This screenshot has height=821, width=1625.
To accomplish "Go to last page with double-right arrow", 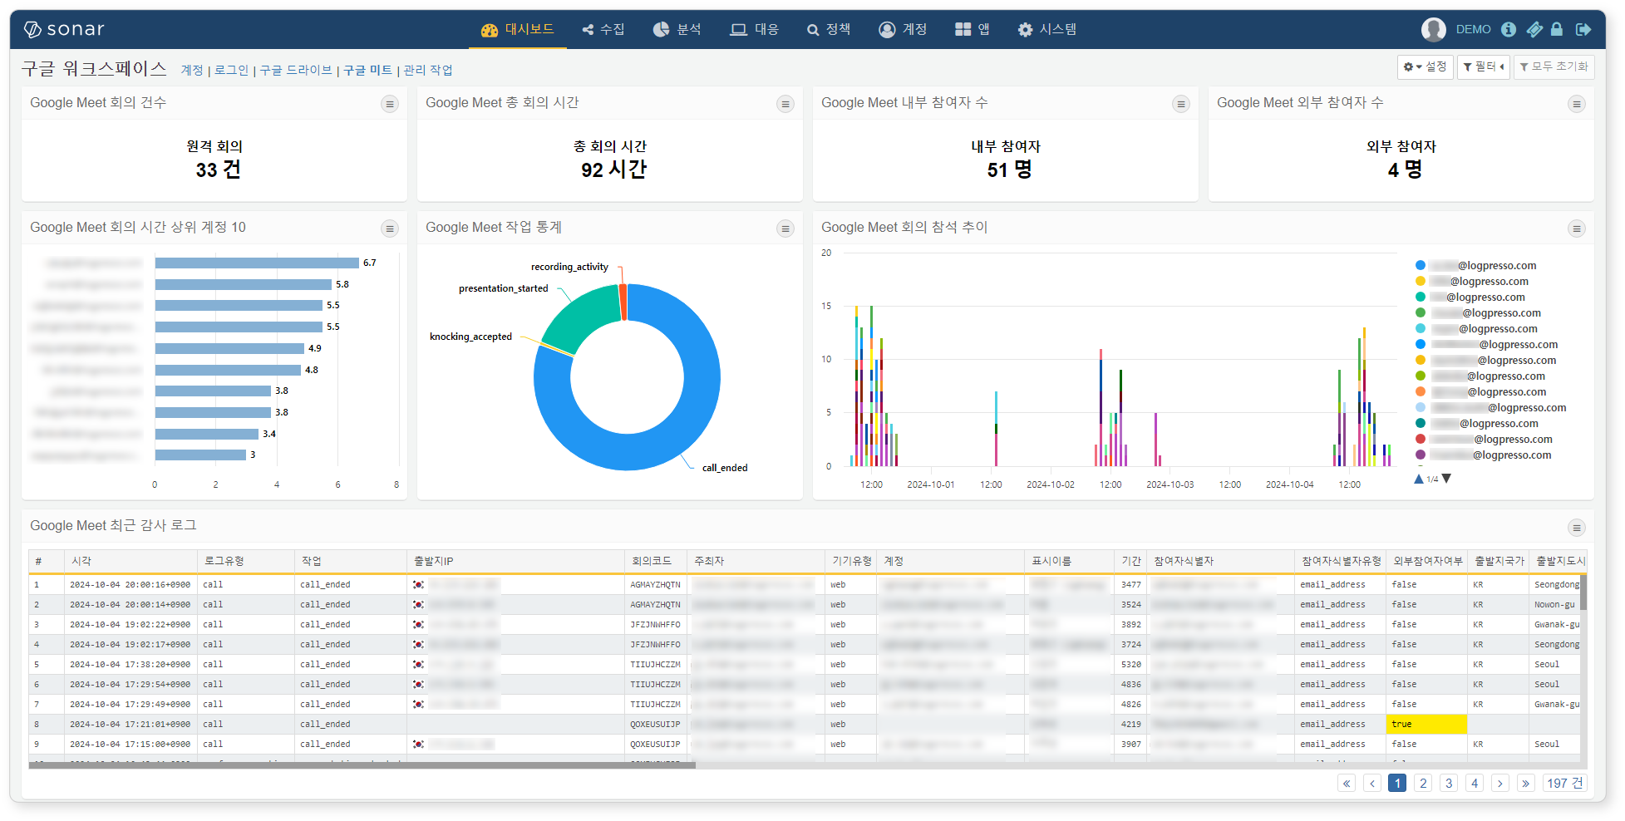I will (1525, 784).
